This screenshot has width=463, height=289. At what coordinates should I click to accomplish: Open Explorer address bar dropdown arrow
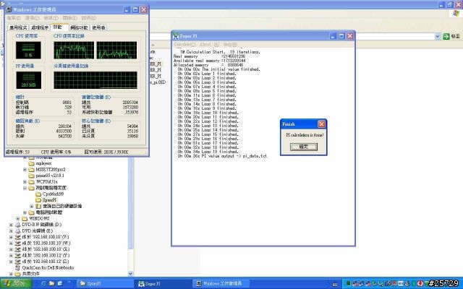[x=437, y=36]
